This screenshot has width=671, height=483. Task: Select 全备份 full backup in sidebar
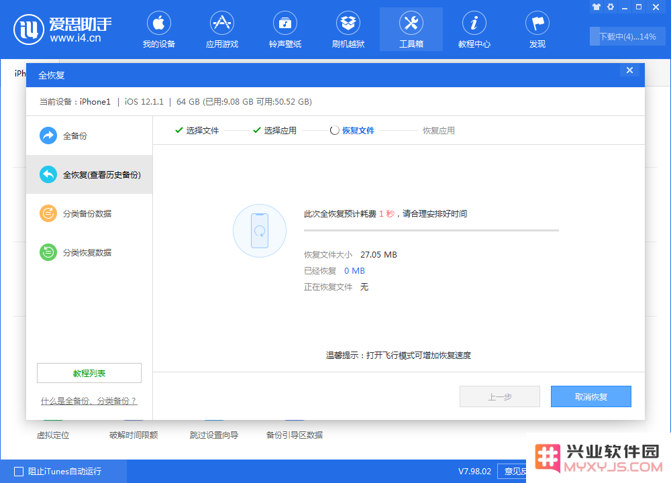[89, 136]
